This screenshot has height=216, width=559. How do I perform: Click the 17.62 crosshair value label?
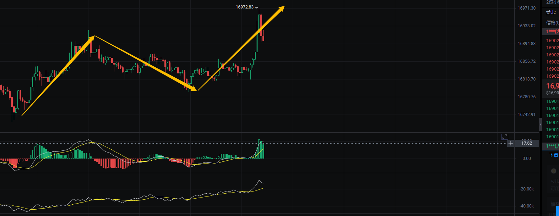(527, 143)
